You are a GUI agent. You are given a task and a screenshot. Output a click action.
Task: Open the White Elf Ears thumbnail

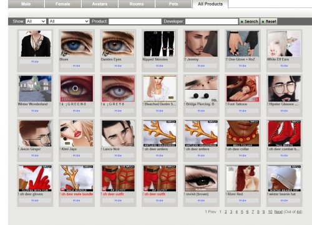pyautogui.click(x=284, y=44)
